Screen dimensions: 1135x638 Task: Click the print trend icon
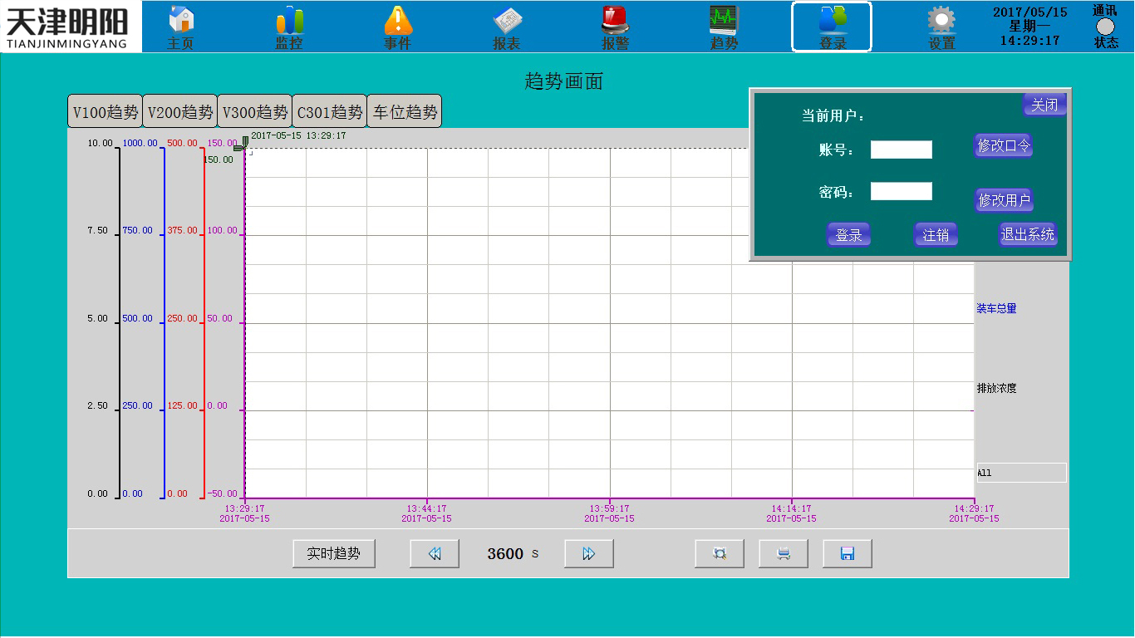click(783, 553)
